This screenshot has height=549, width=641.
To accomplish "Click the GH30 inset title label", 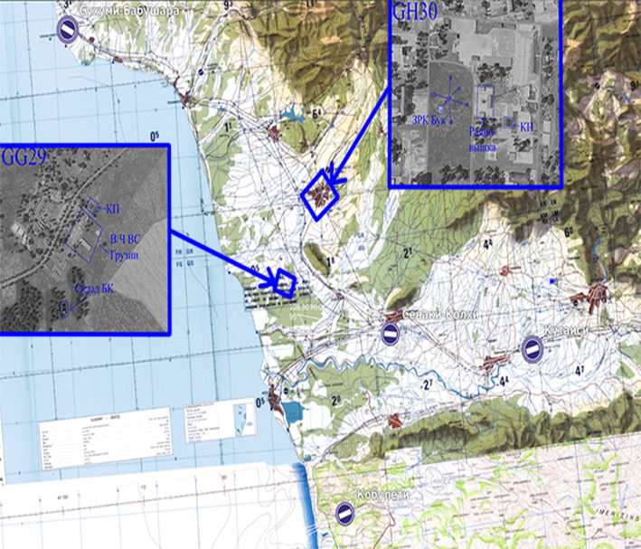I will coord(416,13).
